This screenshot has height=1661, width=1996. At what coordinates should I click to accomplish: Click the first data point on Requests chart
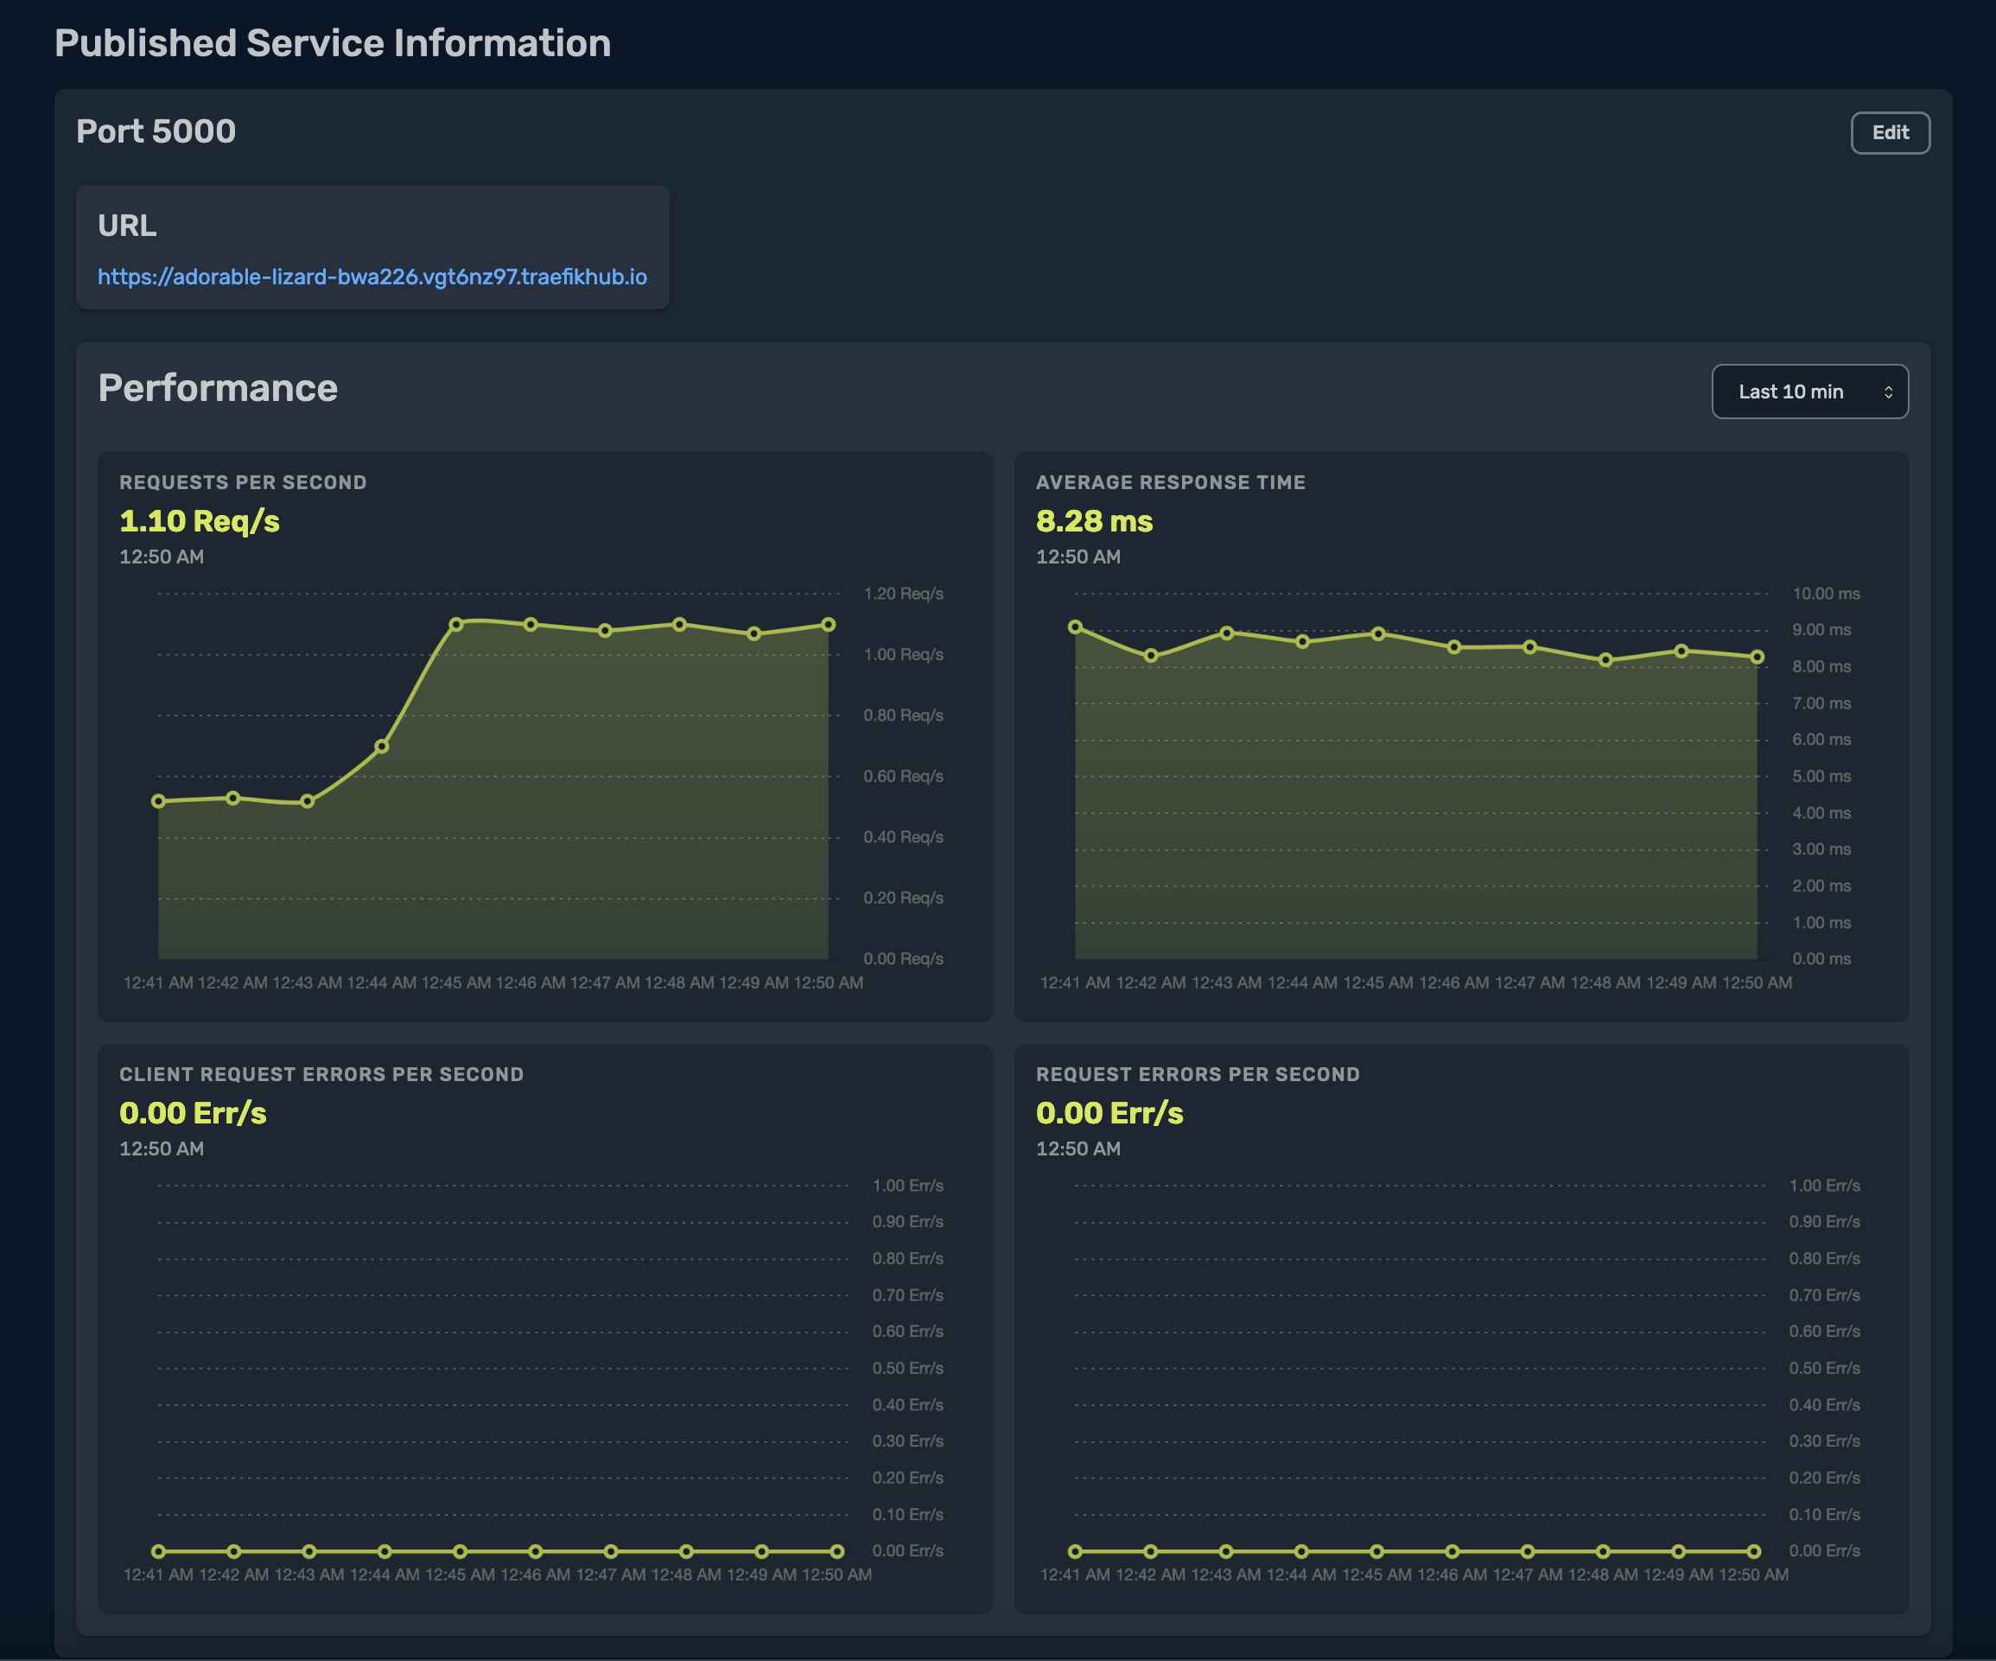(x=159, y=801)
